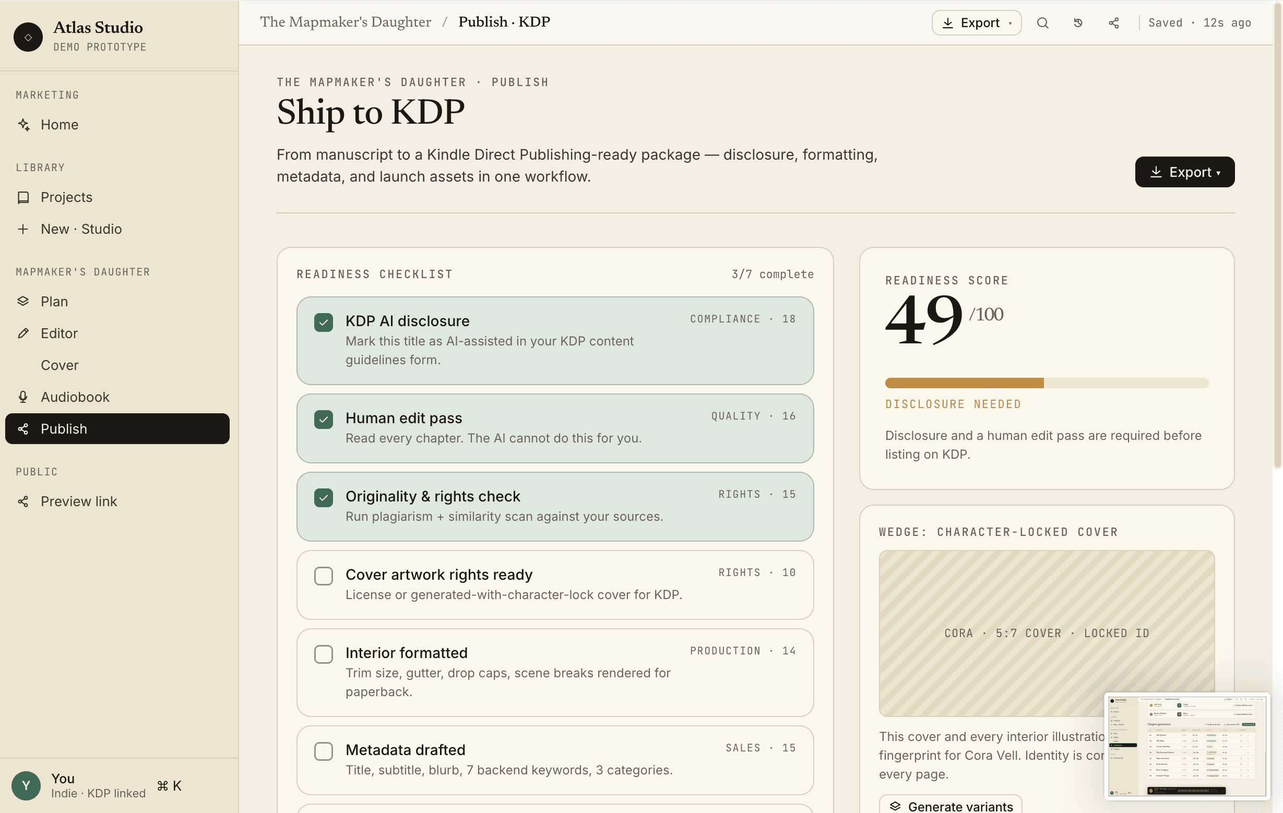Click The Mapmaker's Daughter breadcrumb

[x=345, y=22]
